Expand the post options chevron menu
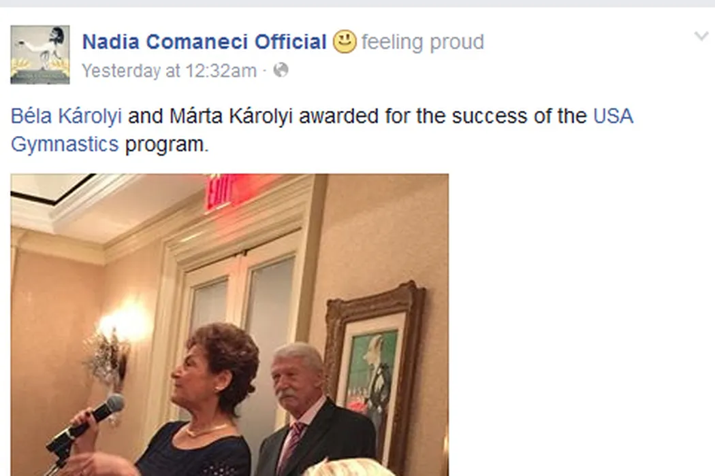Image resolution: width=715 pixels, height=476 pixels. click(701, 37)
